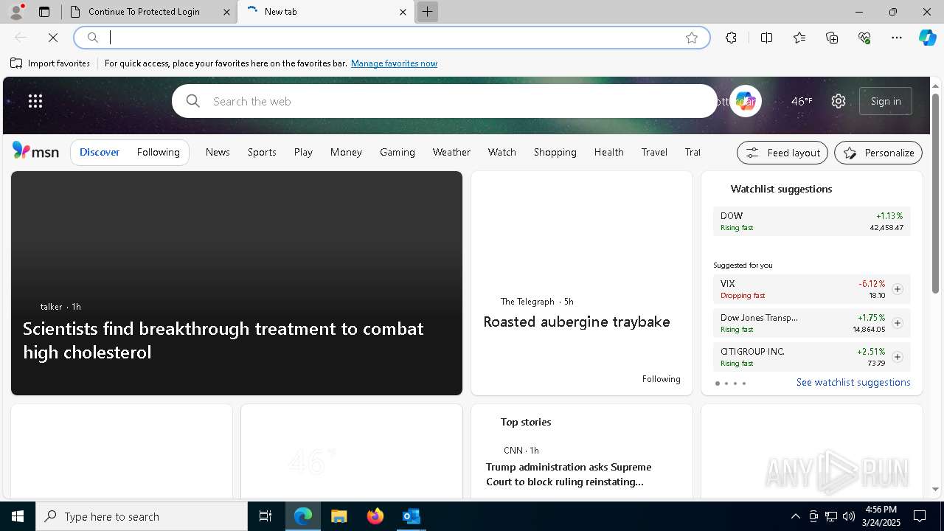Add this page to favorites star
Viewport: 944px width, 531px height.
click(692, 38)
